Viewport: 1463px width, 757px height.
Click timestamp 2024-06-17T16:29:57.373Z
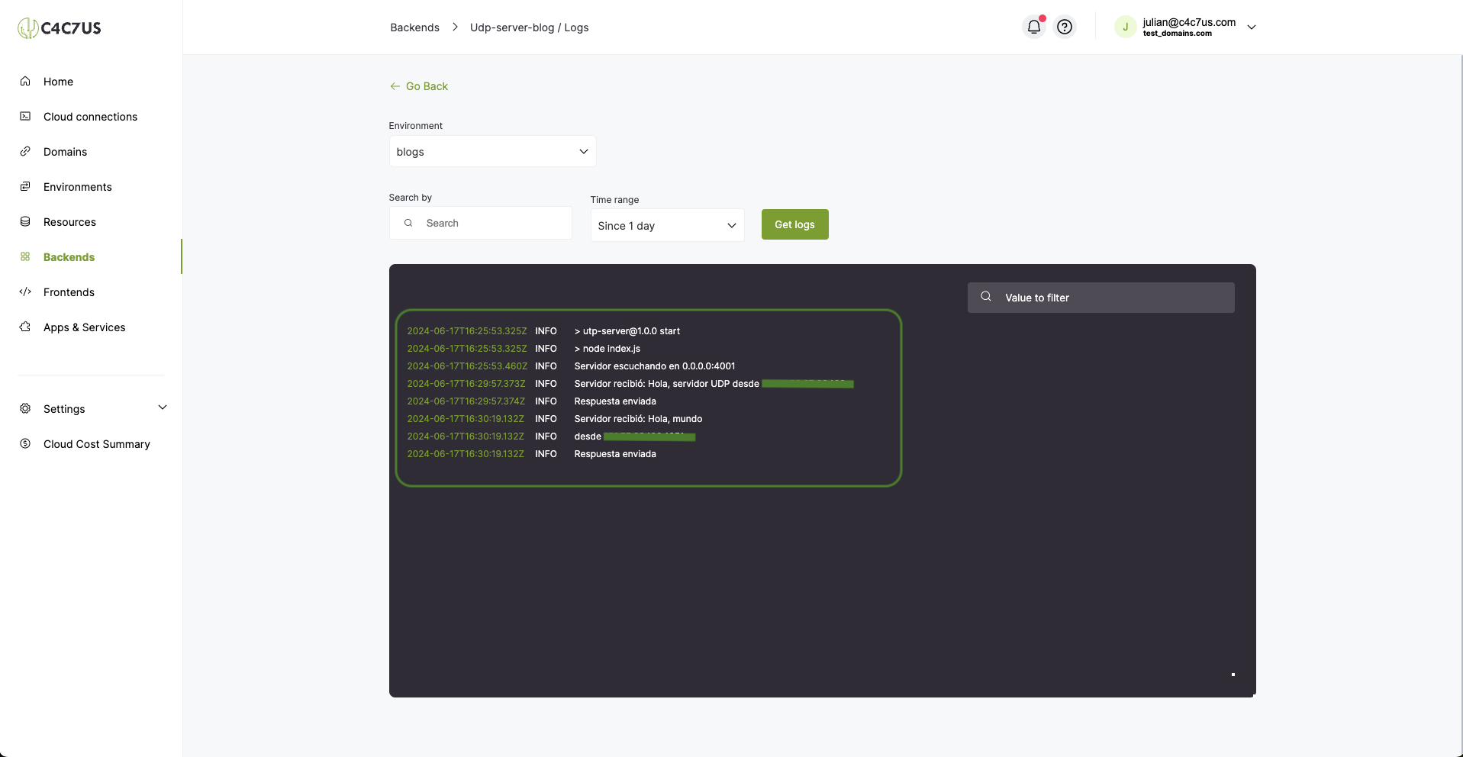click(466, 384)
